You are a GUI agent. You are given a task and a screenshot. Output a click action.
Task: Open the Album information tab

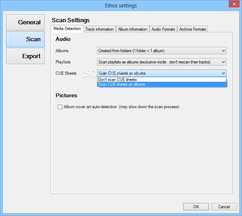coord(133,29)
